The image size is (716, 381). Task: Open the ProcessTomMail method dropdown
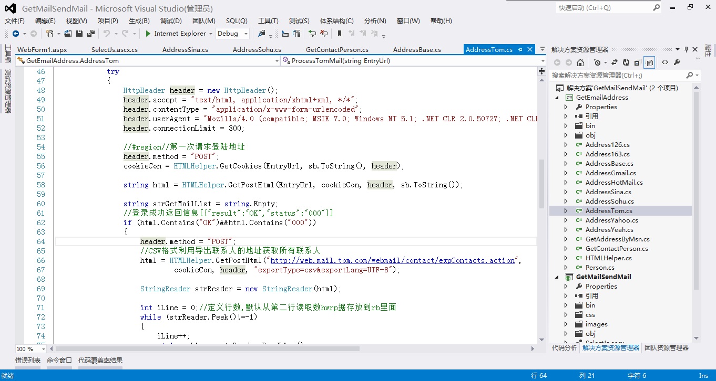click(414, 61)
